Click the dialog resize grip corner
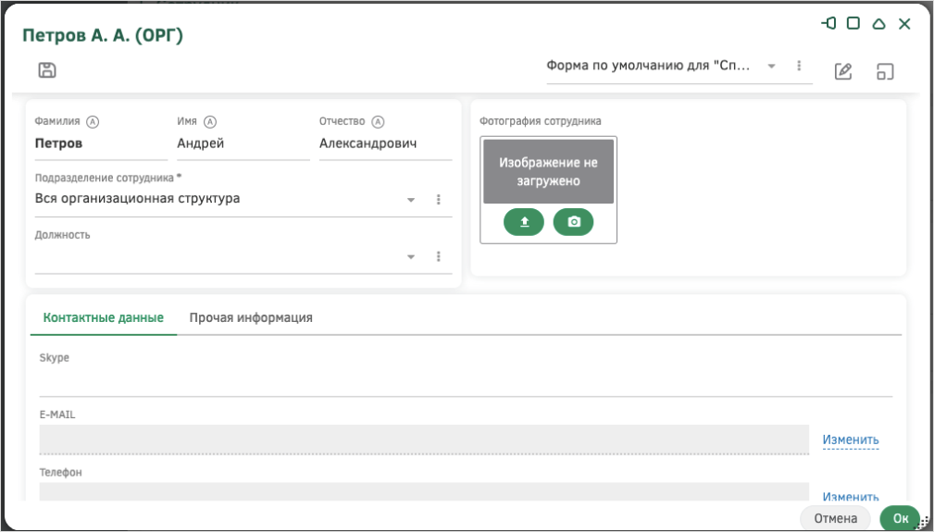Image resolution: width=934 pixels, height=532 pixels. (x=923, y=522)
